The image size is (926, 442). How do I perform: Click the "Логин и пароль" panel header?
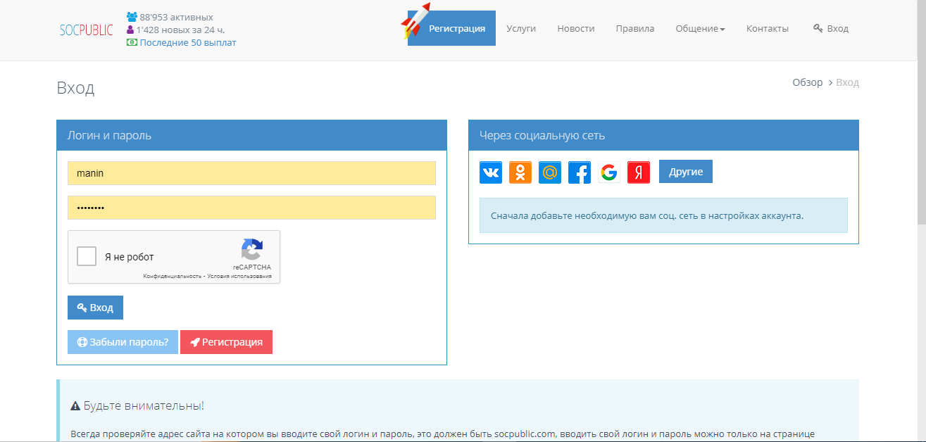(251, 135)
